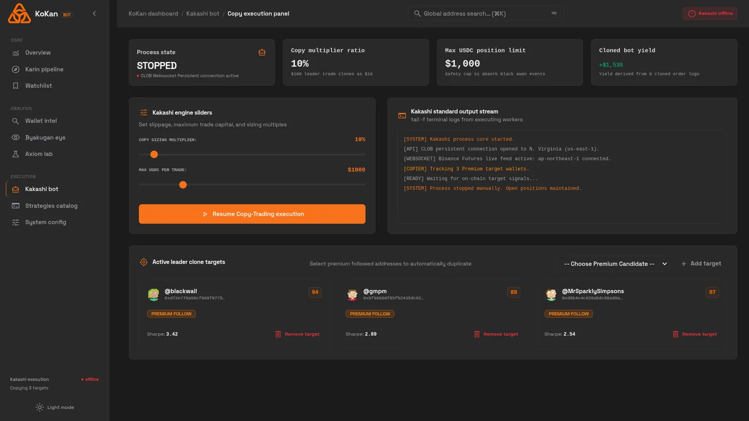The image size is (749, 421).
Task: Click the +$1,530 cloned bot yield value
Action: [x=611, y=65]
